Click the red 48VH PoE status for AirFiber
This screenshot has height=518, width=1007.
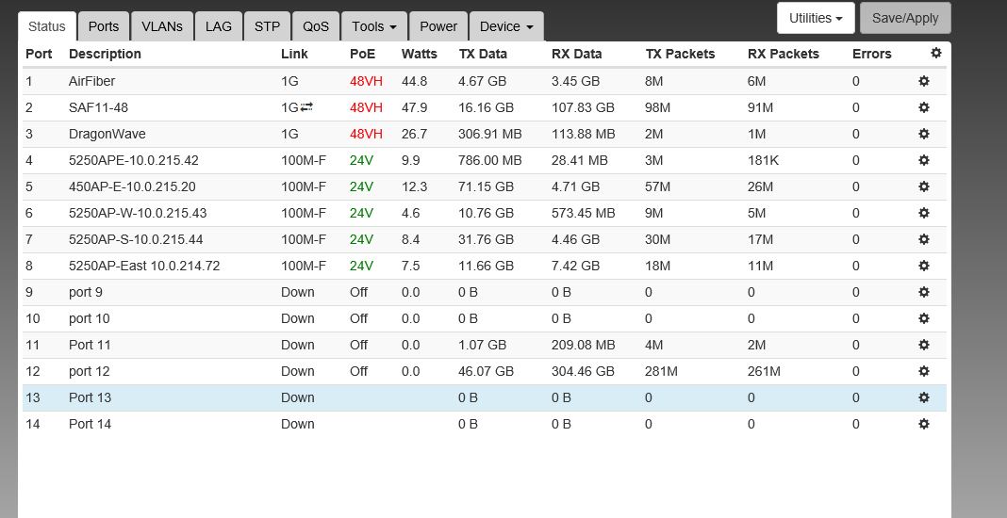pyautogui.click(x=366, y=82)
